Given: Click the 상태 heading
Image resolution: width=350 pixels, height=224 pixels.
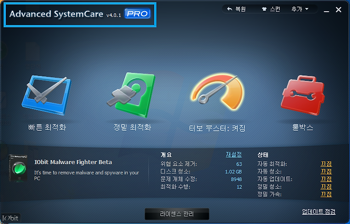Looking at the screenshot, I should point(263,155).
